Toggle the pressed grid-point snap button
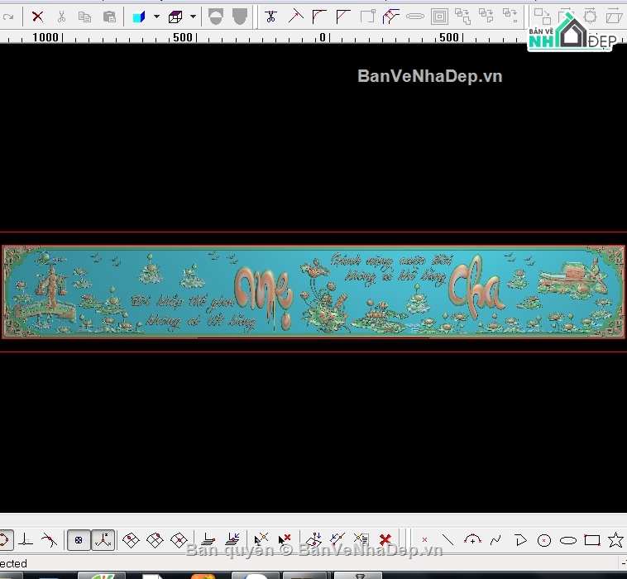This screenshot has width=627, height=579. click(x=79, y=540)
